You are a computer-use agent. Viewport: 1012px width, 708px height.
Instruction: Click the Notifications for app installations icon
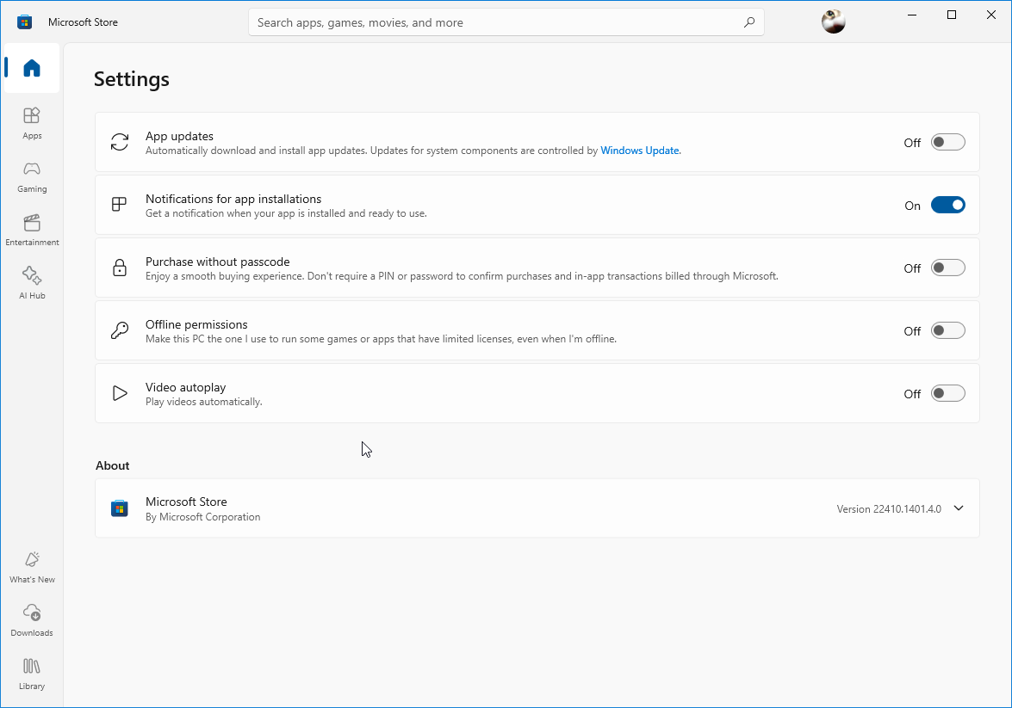(x=120, y=205)
